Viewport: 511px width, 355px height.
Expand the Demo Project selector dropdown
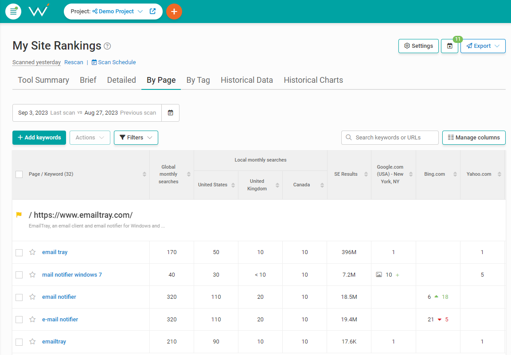pyautogui.click(x=140, y=12)
